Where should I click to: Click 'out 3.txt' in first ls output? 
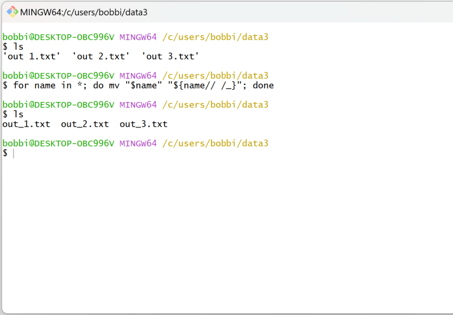(x=170, y=56)
